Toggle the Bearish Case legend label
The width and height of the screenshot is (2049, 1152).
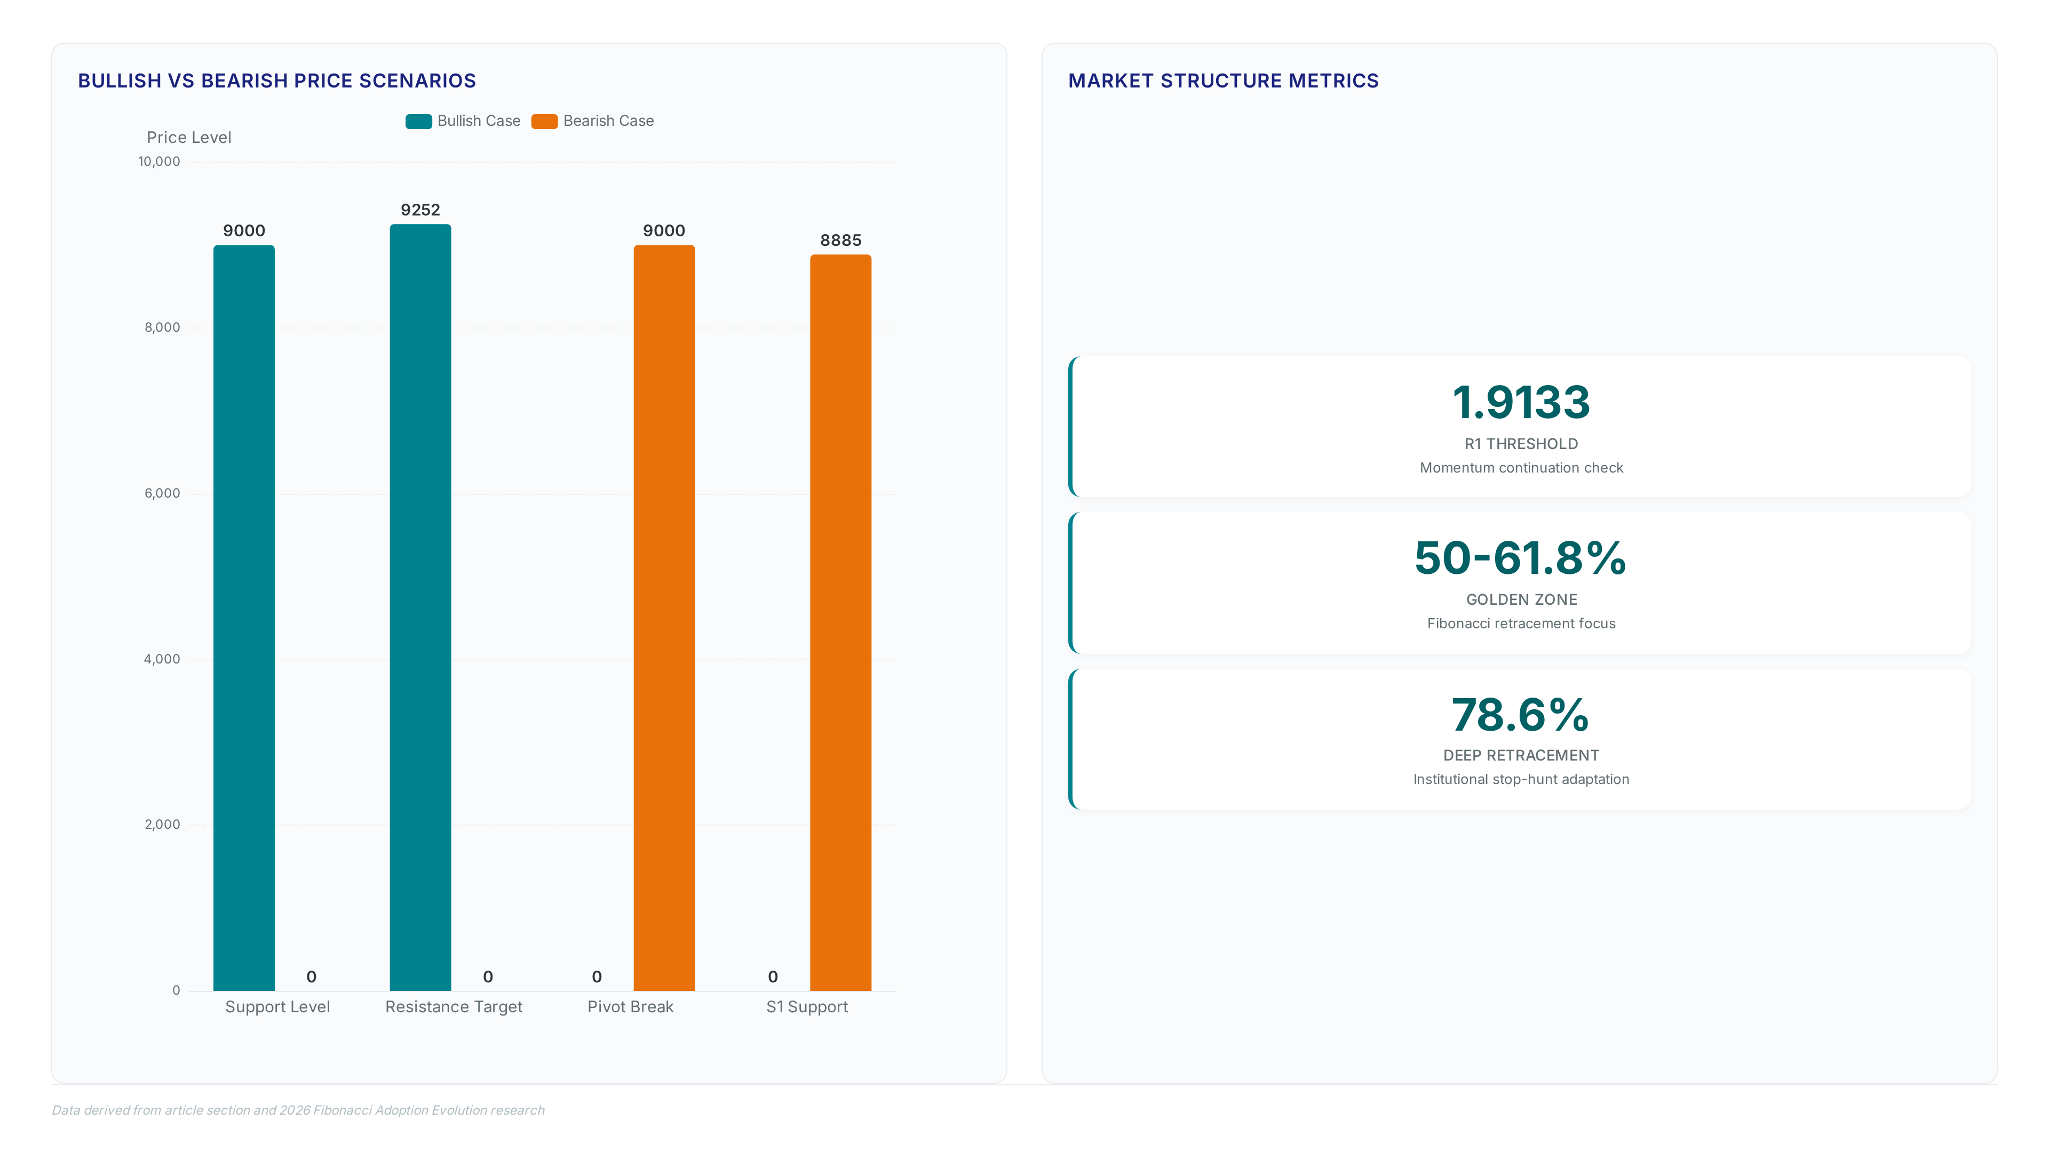point(608,121)
